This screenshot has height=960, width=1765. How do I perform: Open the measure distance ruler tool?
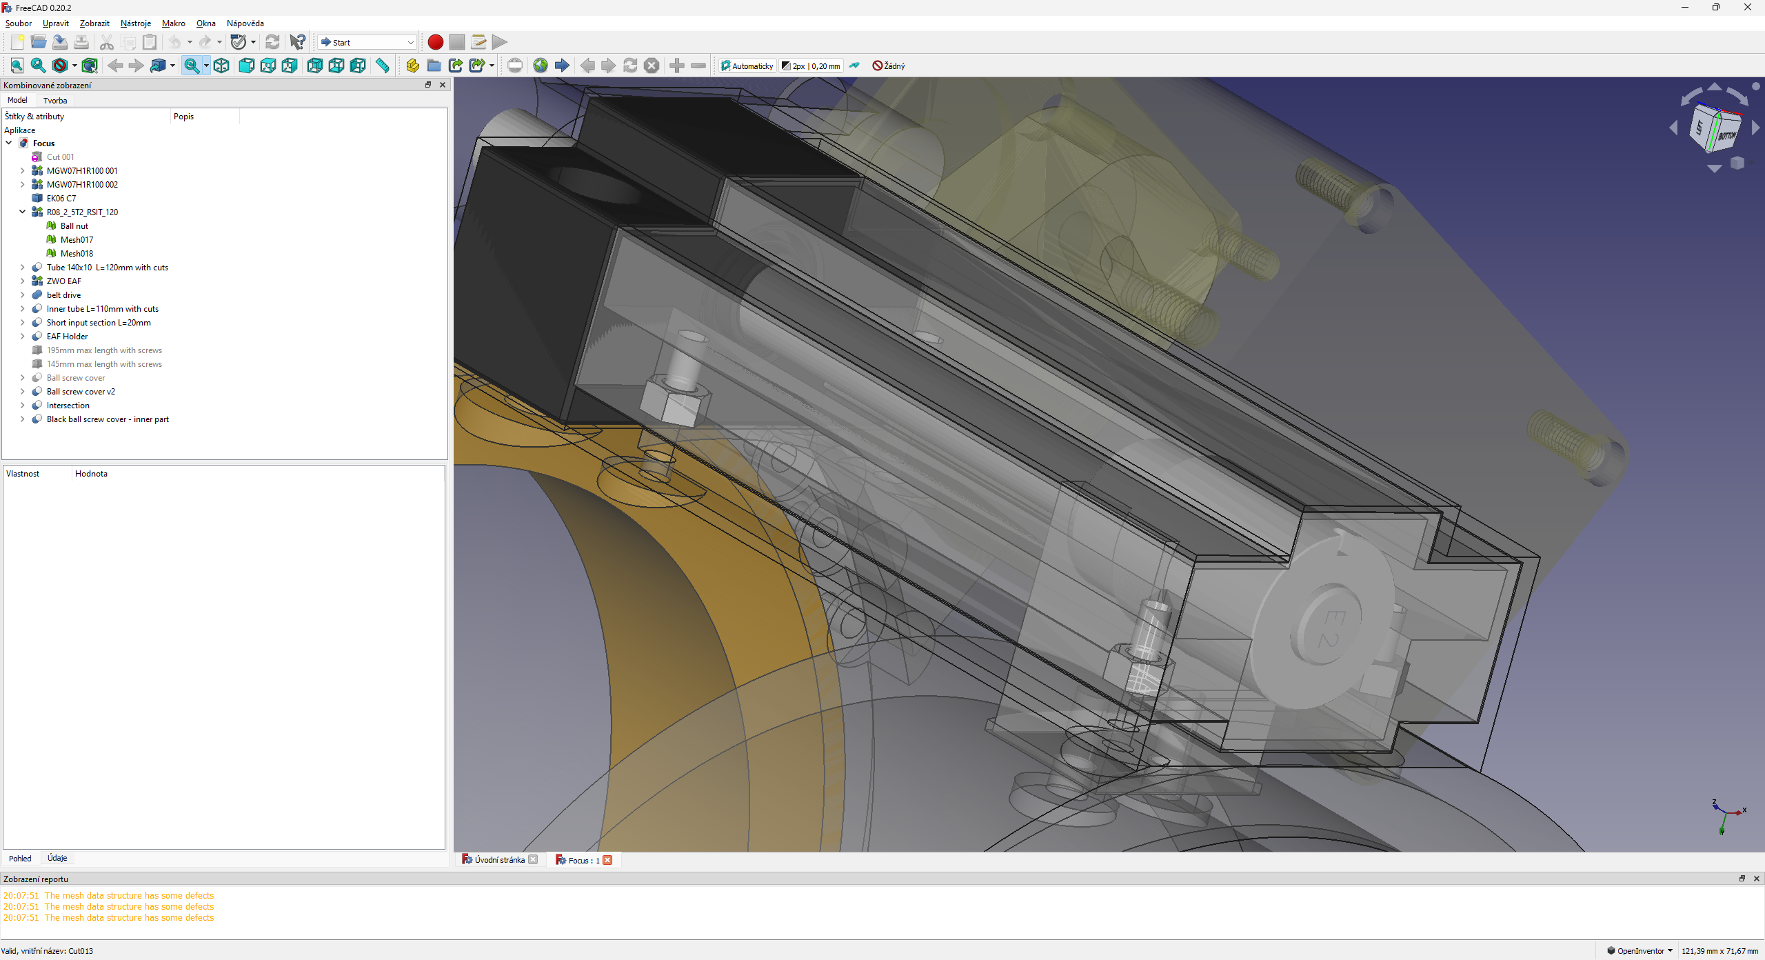[383, 66]
